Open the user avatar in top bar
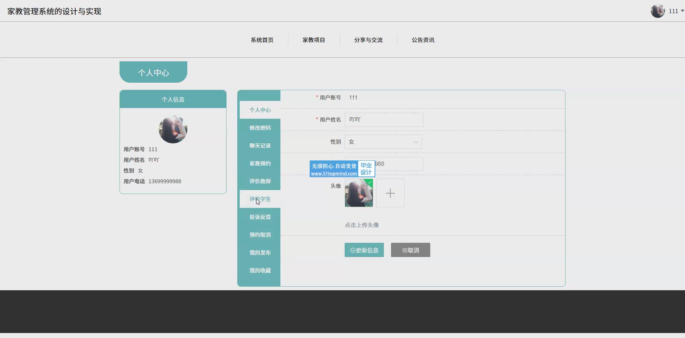 658,11
